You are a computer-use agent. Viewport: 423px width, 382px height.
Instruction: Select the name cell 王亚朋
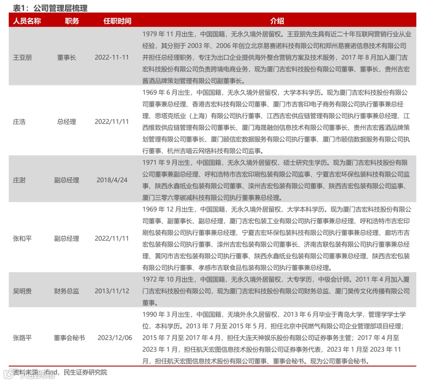(22, 58)
